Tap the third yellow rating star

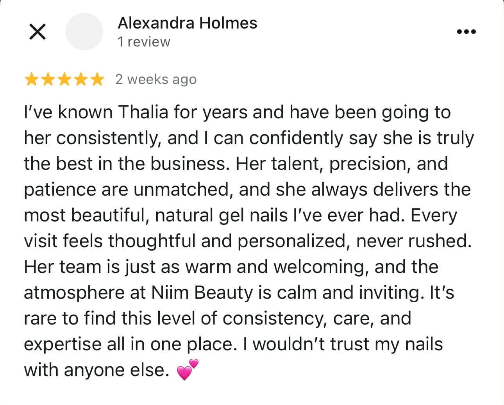click(64, 80)
